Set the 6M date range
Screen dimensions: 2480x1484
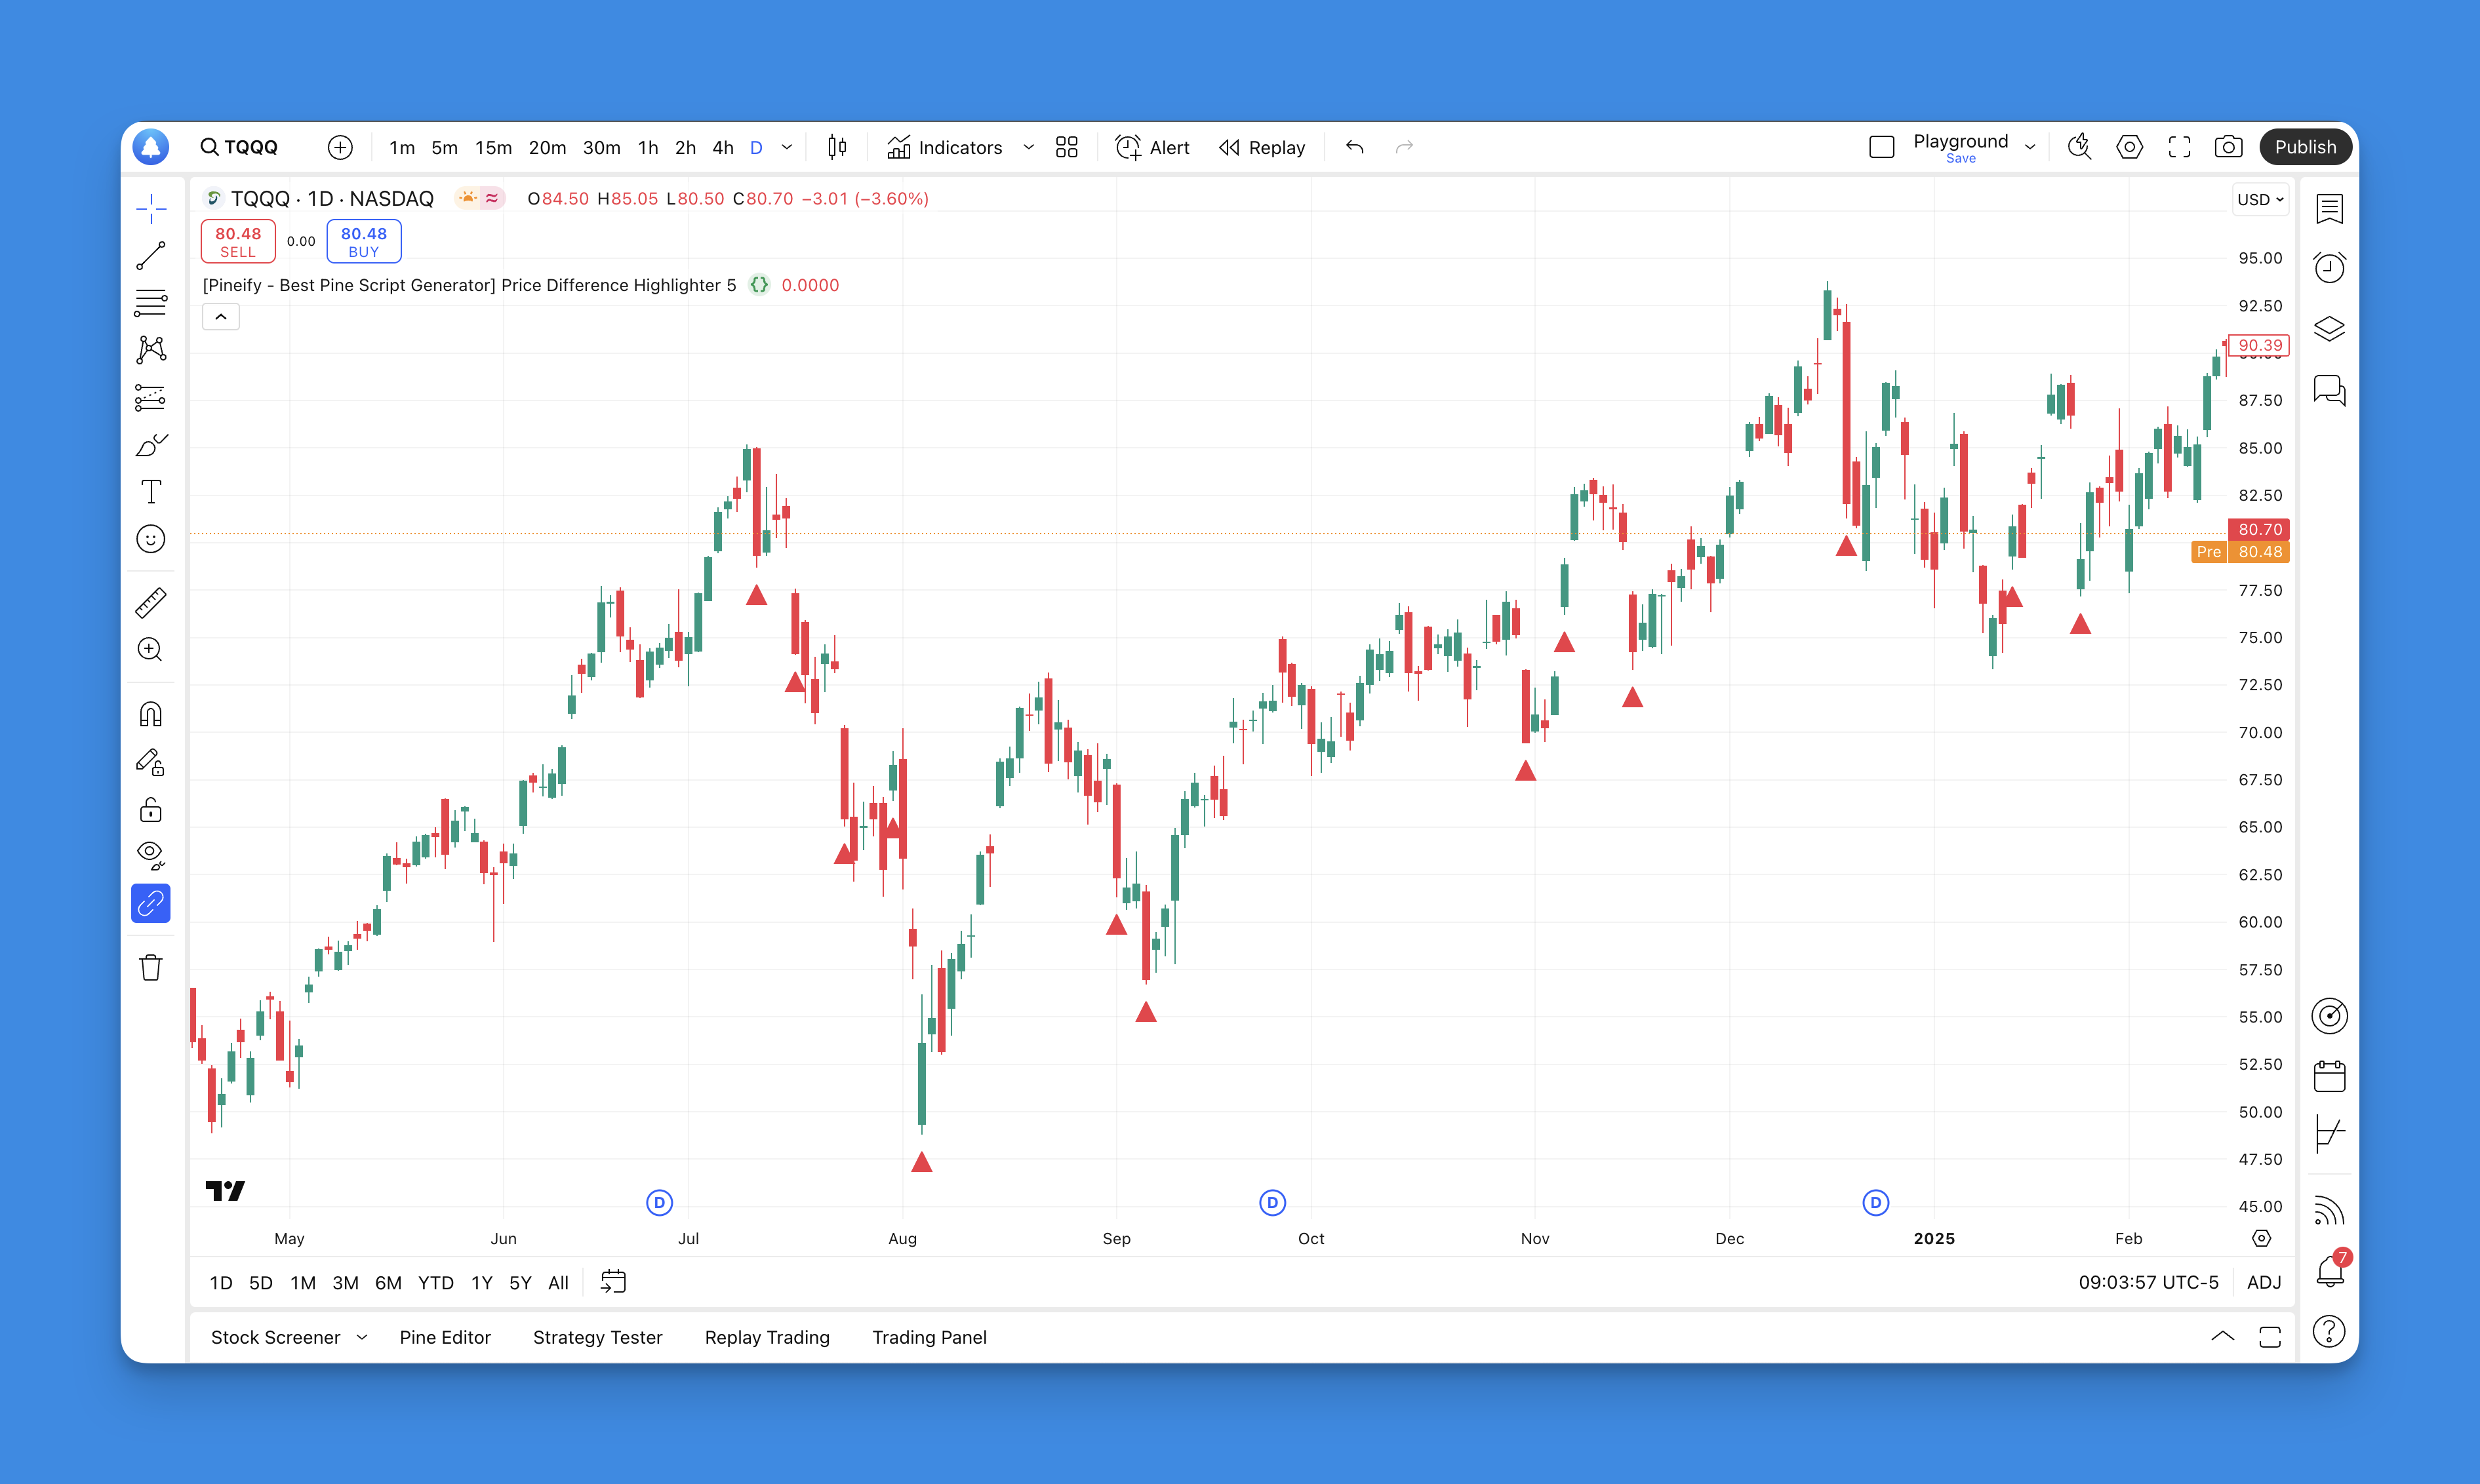[x=388, y=1283]
